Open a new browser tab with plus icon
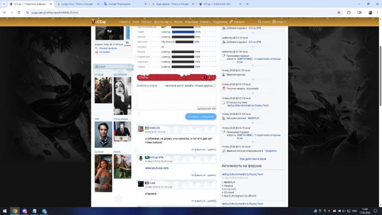The image size is (382, 215). click(x=247, y=4)
